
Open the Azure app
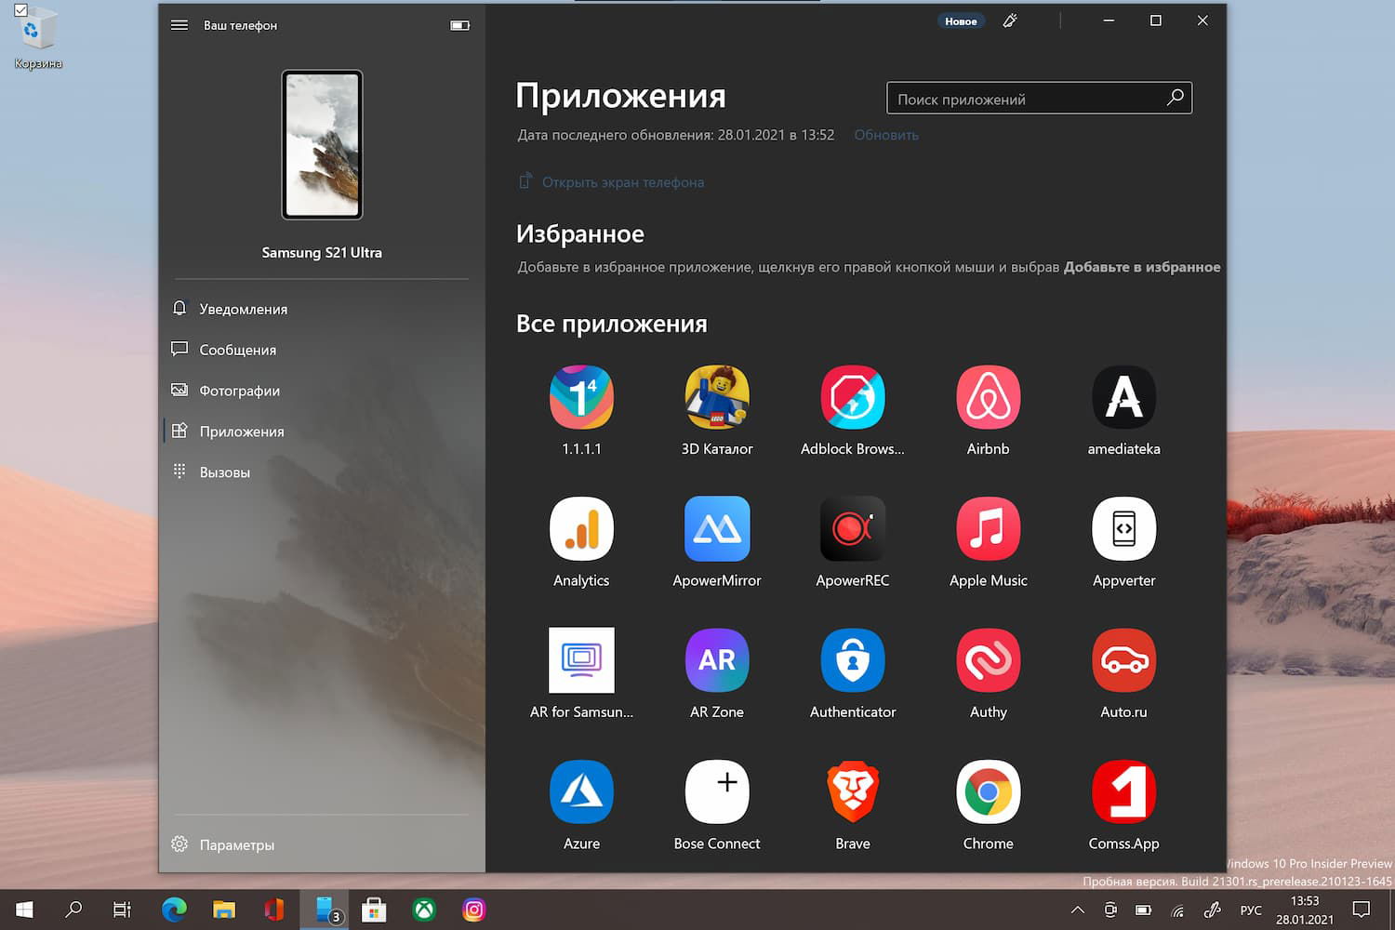click(x=581, y=792)
